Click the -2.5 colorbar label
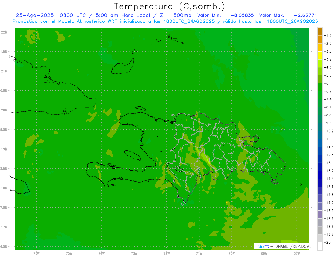Viewport: 333px width, 257px height. coord(328,44)
